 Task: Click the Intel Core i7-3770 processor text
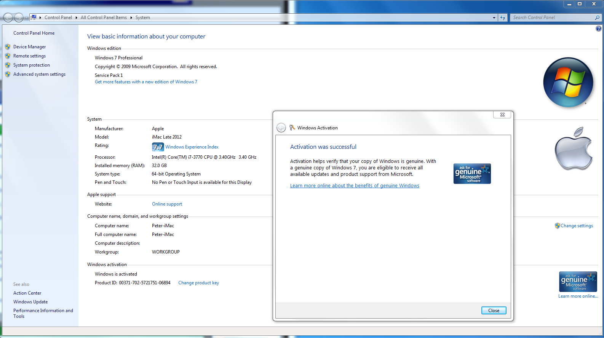204,157
